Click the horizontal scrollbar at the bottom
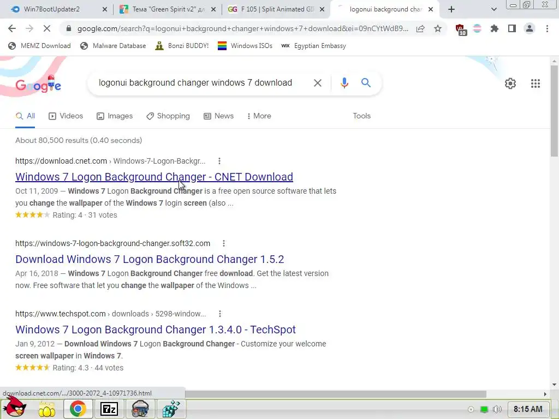Viewport: 559px width, 419px height. pyautogui.click(x=336, y=394)
